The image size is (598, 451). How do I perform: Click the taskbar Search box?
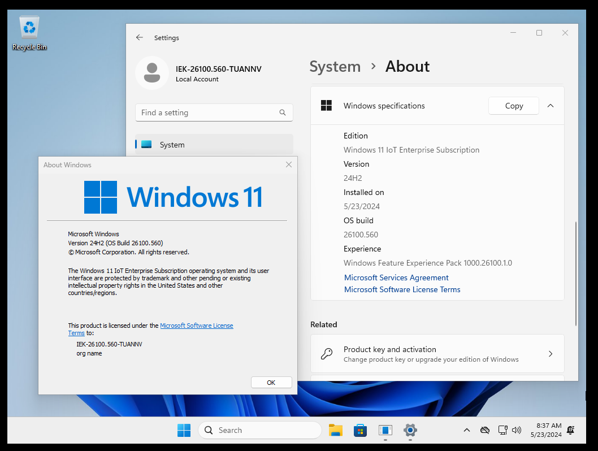pyautogui.click(x=260, y=431)
